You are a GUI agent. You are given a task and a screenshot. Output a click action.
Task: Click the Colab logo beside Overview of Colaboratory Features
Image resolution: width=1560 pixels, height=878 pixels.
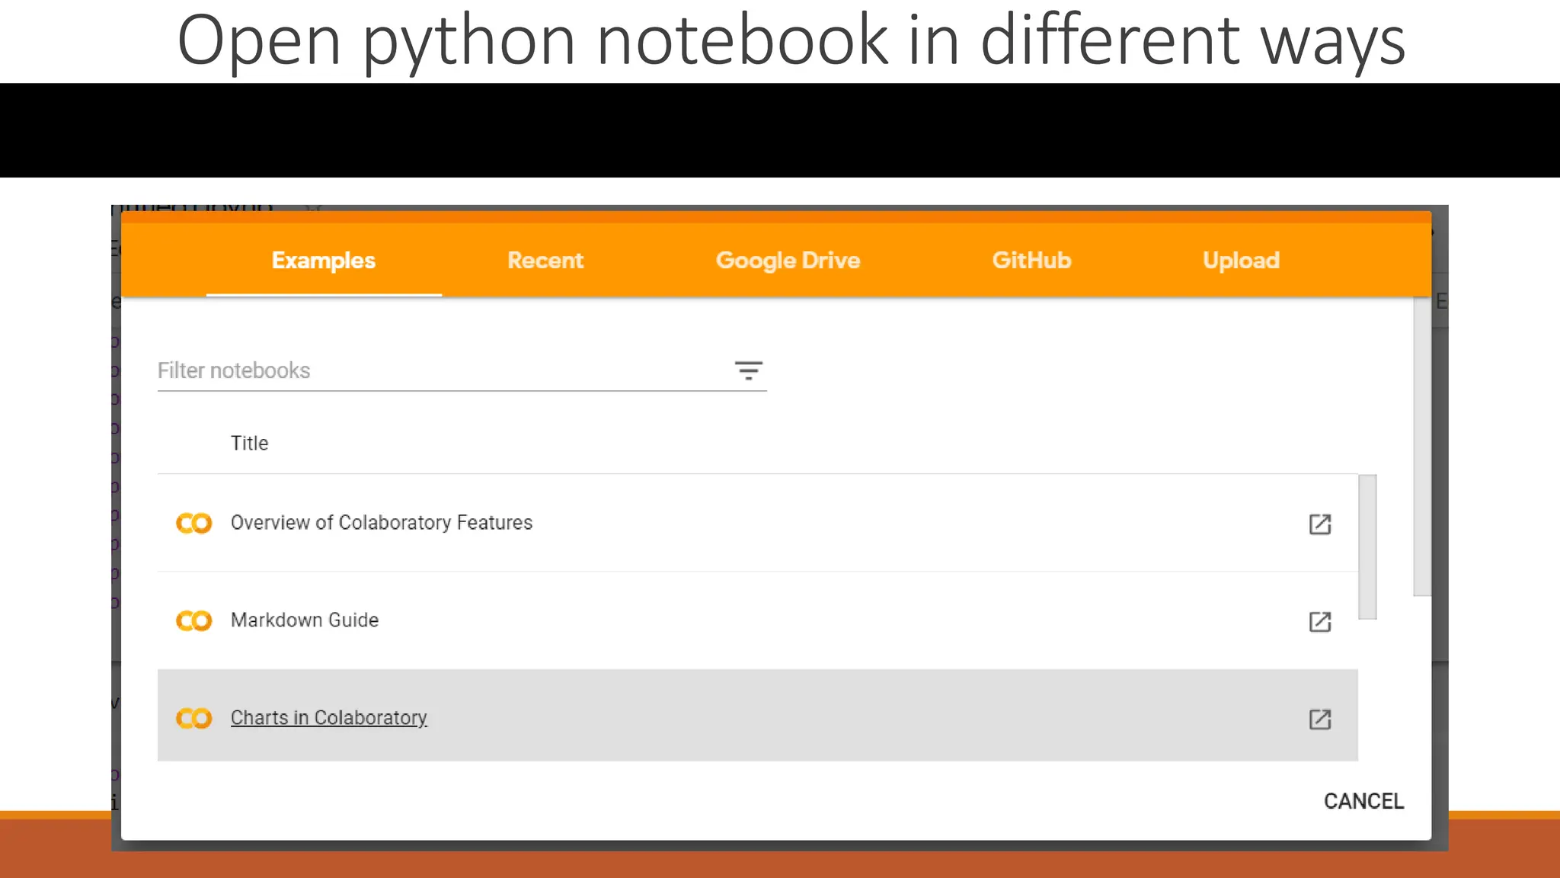click(x=194, y=524)
